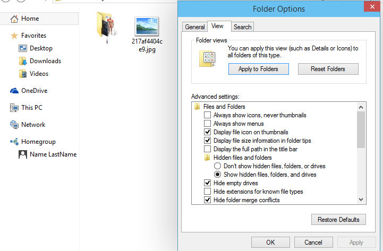Image resolution: width=383 pixels, height=251 pixels.
Task: Select the 217af4404ce9.jpg image thumbnail
Action: coord(147,27)
